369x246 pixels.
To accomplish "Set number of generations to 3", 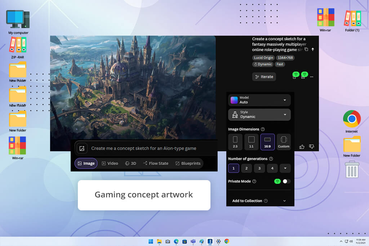I will tap(259, 169).
